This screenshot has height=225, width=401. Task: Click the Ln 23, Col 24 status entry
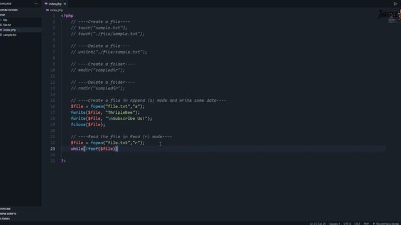[318, 224]
